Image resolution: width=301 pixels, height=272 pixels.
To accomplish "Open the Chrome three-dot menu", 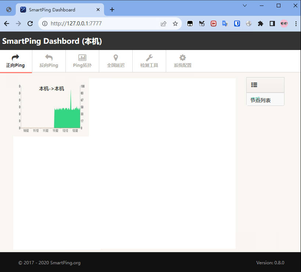I will point(296,24).
